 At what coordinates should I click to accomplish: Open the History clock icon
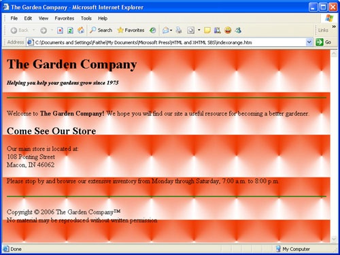pos(153,30)
